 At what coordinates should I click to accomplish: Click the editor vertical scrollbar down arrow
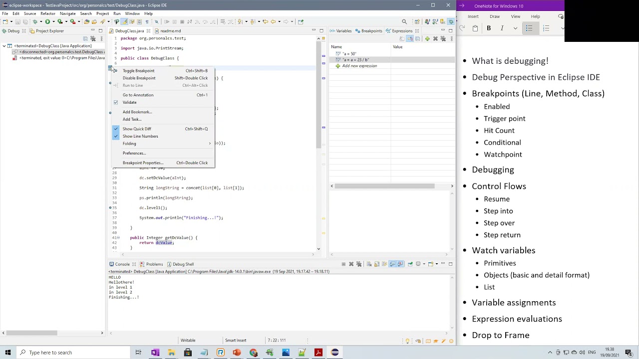pos(319,248)
